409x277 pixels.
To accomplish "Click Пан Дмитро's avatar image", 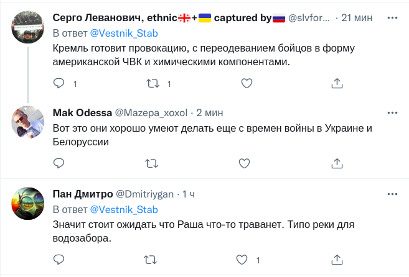I will 28,204.
